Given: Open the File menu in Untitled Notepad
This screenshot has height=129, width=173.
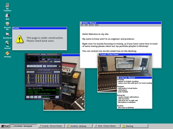Looking at the screenshot, I should (x=82, y=25).
